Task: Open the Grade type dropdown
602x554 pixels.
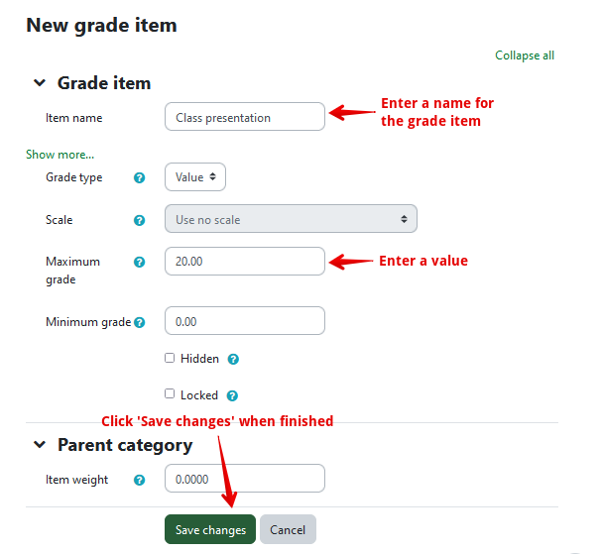Action: [195, 177]
